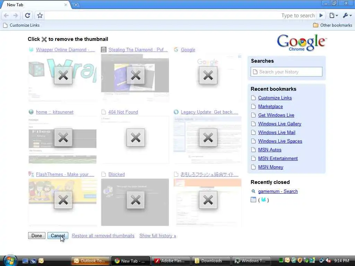Restore all removed thumbnails
Image resolution: width=355 pixels, height=266 pixels.
pyautogui.click(x=103, y=236)
